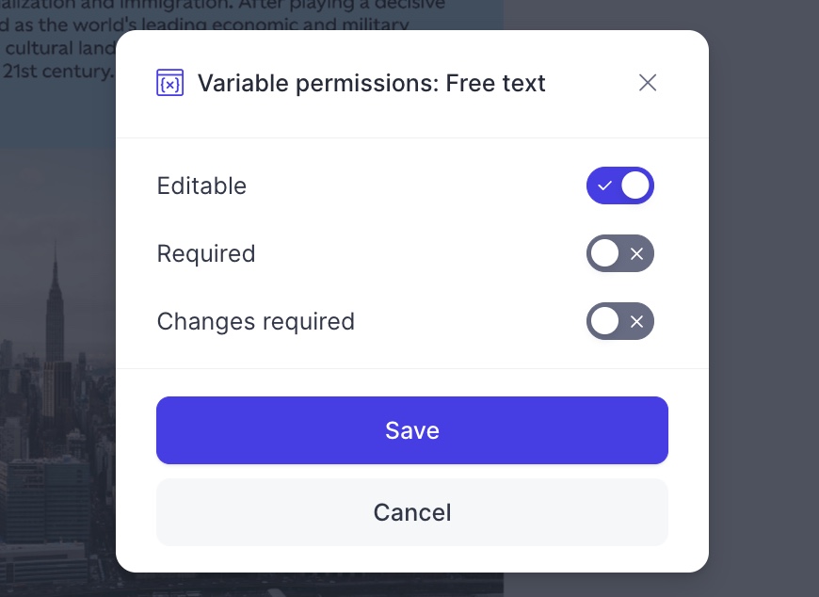819x597 pixels.
Task: Click the white knob of Required switch
Action: point(605,253)
